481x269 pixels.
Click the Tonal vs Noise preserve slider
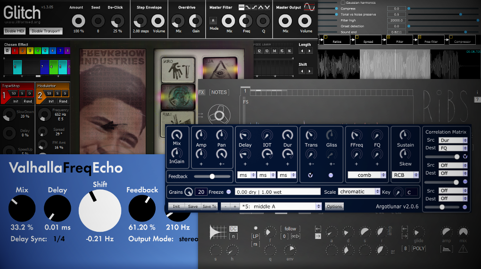(x=443, y=15)
